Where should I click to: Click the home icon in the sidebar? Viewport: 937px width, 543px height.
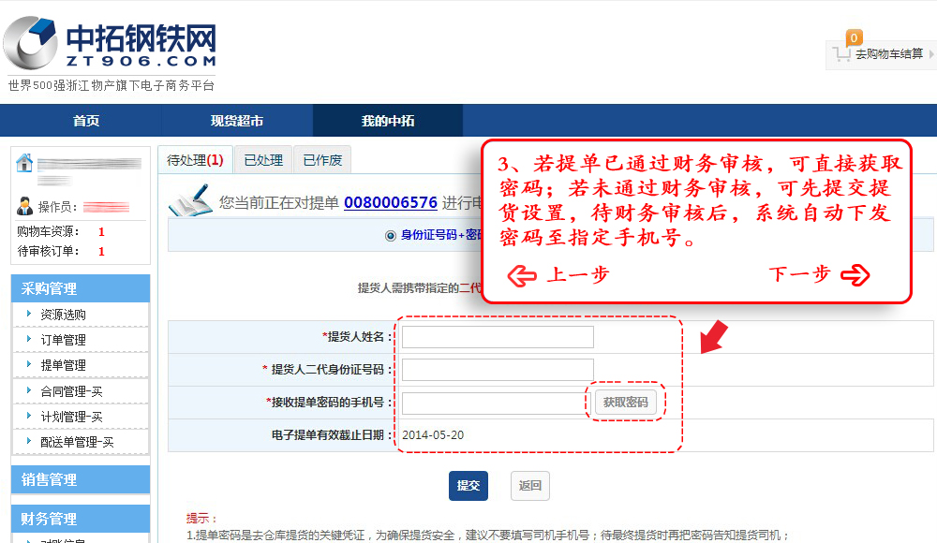tap(24, 163)
